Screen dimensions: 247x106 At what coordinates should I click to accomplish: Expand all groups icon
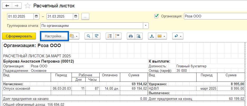tap(109, 36)
